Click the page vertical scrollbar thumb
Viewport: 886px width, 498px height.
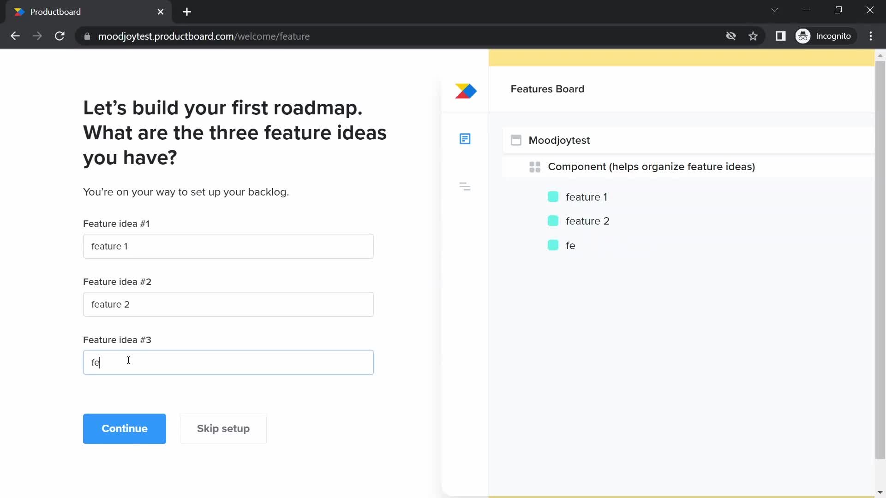coord(880,260)
